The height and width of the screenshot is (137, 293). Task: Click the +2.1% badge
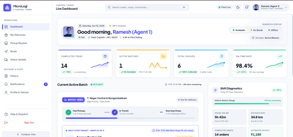[x=242, y=72]
